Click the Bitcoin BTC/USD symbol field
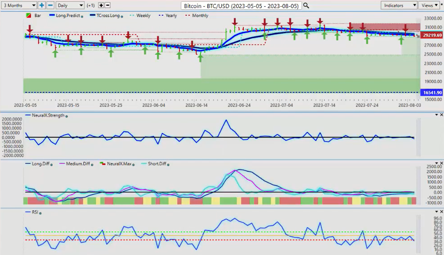The height and width of the screenshot is (255, 444). pyautogui.click(x=241, y=6)
